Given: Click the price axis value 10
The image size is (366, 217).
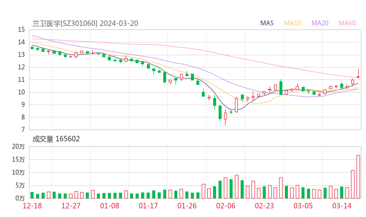Looking at the screenshot, I should tap(21, 92).
